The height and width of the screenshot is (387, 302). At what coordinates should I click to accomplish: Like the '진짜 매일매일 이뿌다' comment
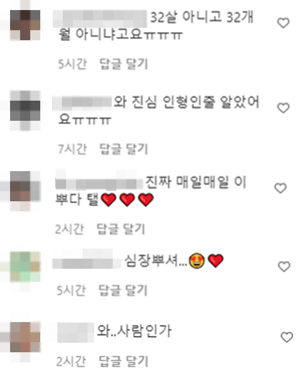[280, 188]
